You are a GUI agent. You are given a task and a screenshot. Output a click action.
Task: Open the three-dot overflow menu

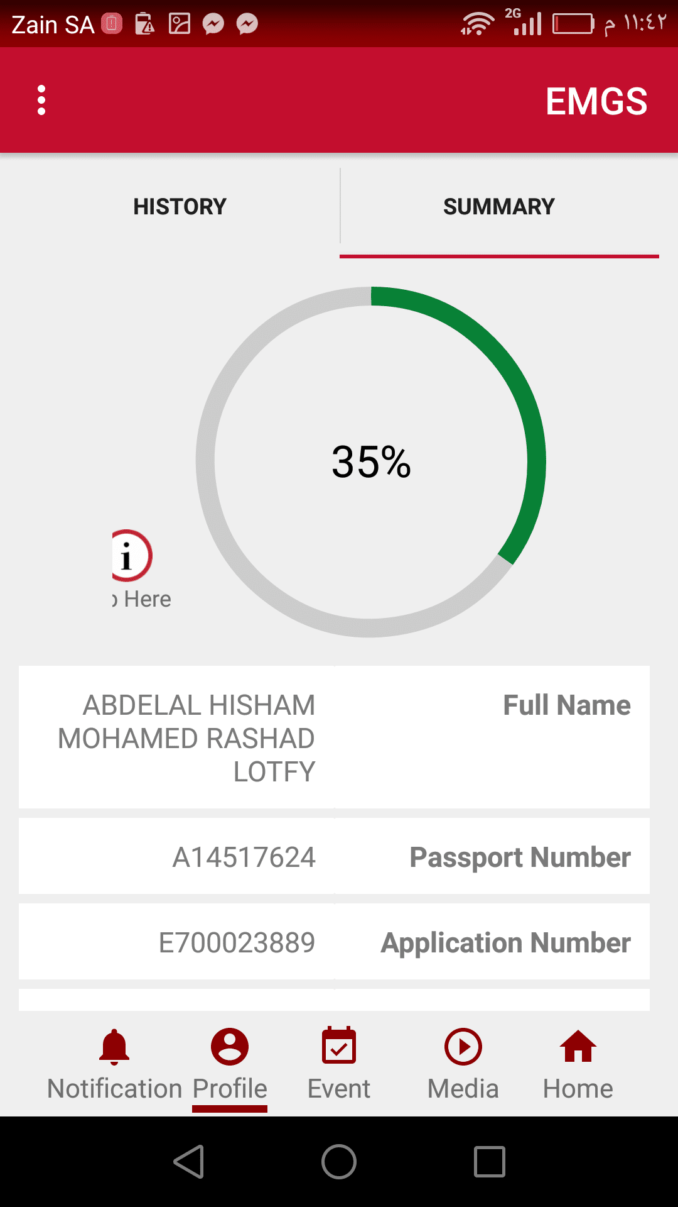pos(41,101)
